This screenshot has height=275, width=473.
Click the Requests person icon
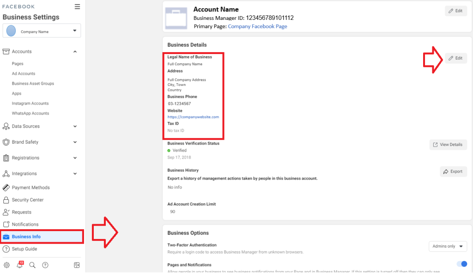(6, 212)
